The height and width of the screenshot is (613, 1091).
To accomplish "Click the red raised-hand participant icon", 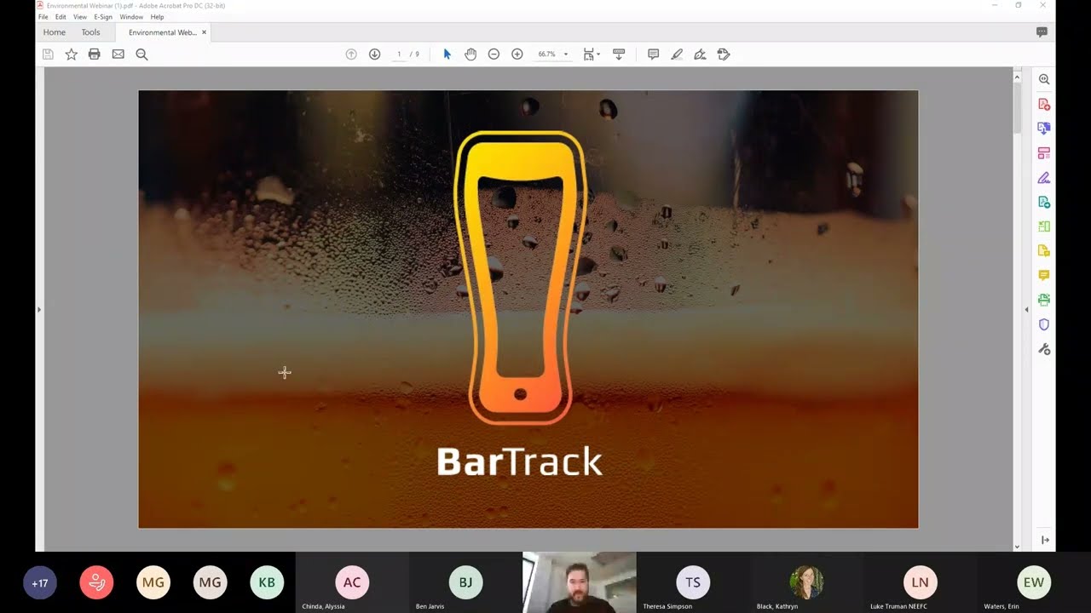I will [96, 583].
